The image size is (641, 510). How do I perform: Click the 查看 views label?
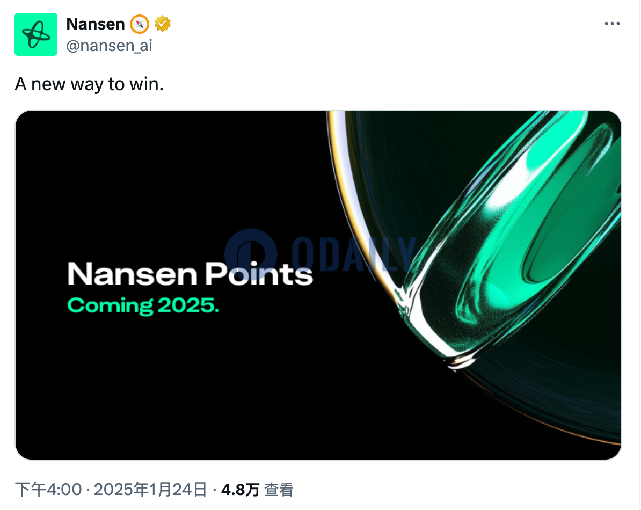tap(279, 490)
